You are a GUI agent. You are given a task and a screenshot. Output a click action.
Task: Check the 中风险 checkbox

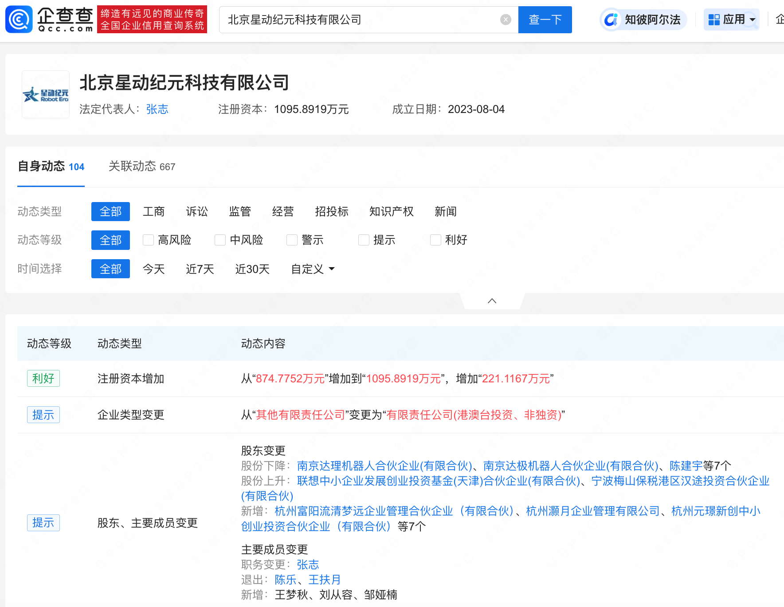pyautogui.click(x=220, y=240)
